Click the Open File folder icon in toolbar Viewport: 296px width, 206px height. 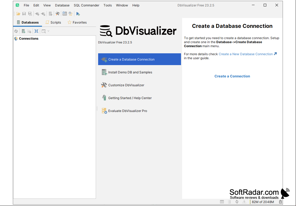[x=18, y=14]
